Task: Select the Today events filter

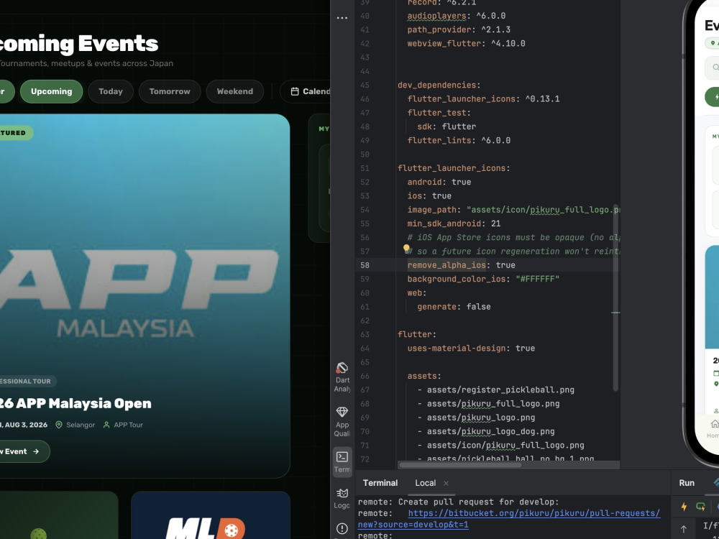Action: coord(111,92)
